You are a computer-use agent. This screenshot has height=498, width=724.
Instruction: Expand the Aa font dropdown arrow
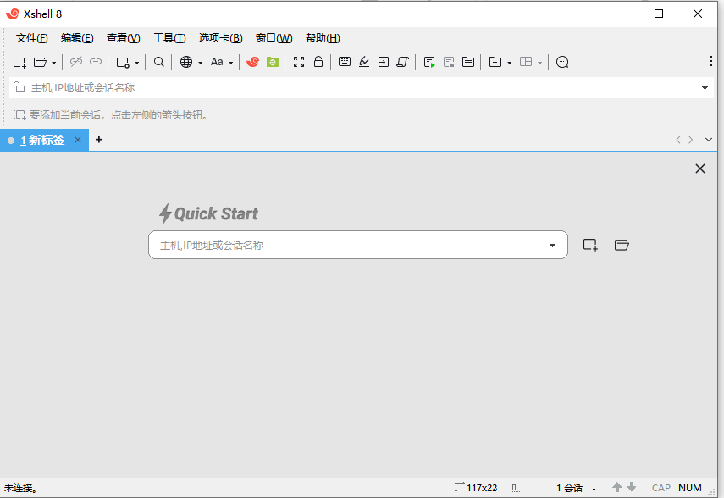[x=231, y=63]
